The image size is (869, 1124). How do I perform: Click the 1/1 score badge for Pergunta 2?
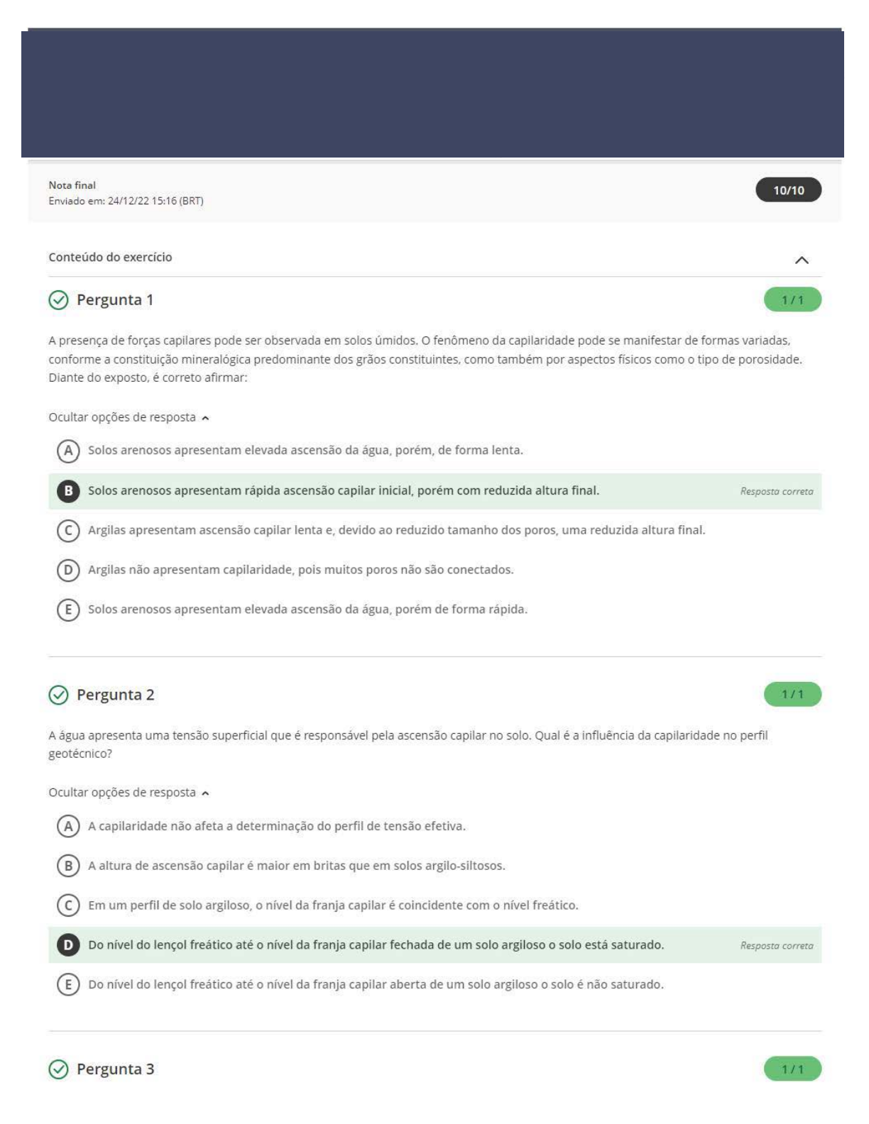792,695
